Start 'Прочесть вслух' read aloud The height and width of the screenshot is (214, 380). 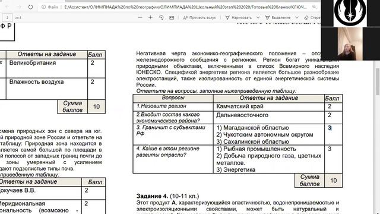coord(199,17)
